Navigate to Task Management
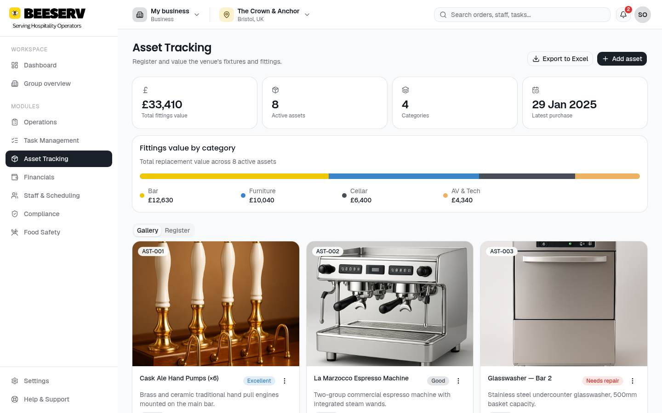Screen dimensions: 662x413 pyautogui.click(x=59, y=140)
